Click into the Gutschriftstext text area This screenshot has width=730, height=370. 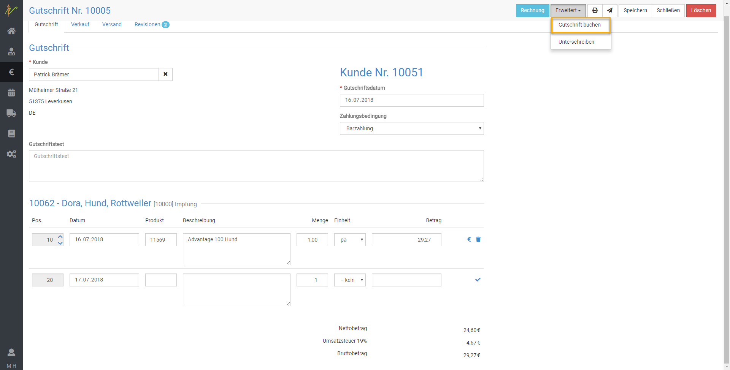click(x=256, y=166)
